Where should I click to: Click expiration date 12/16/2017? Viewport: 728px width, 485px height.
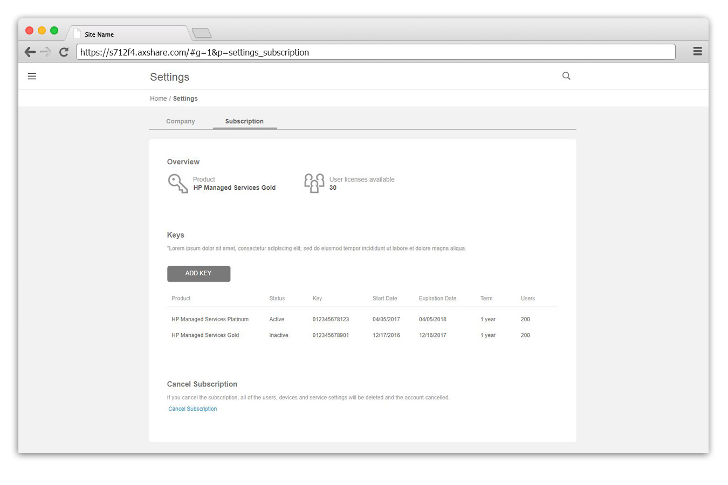432,335
